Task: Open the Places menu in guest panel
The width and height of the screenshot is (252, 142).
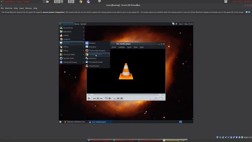Action: (x=77, y=24)
